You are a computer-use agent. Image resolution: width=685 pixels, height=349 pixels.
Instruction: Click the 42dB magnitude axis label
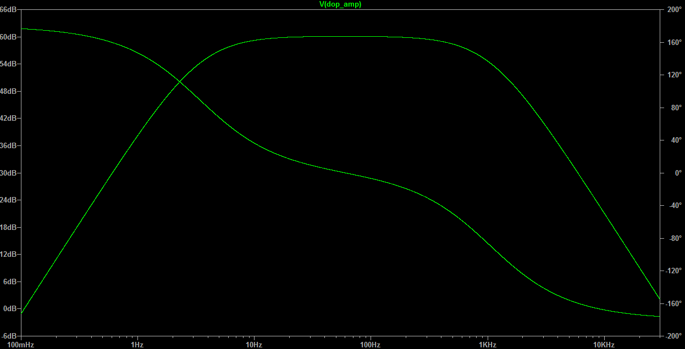(8, 119)
